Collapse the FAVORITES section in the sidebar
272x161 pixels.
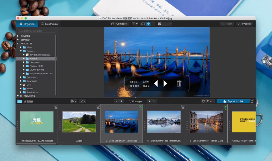[x=18, y=43]
